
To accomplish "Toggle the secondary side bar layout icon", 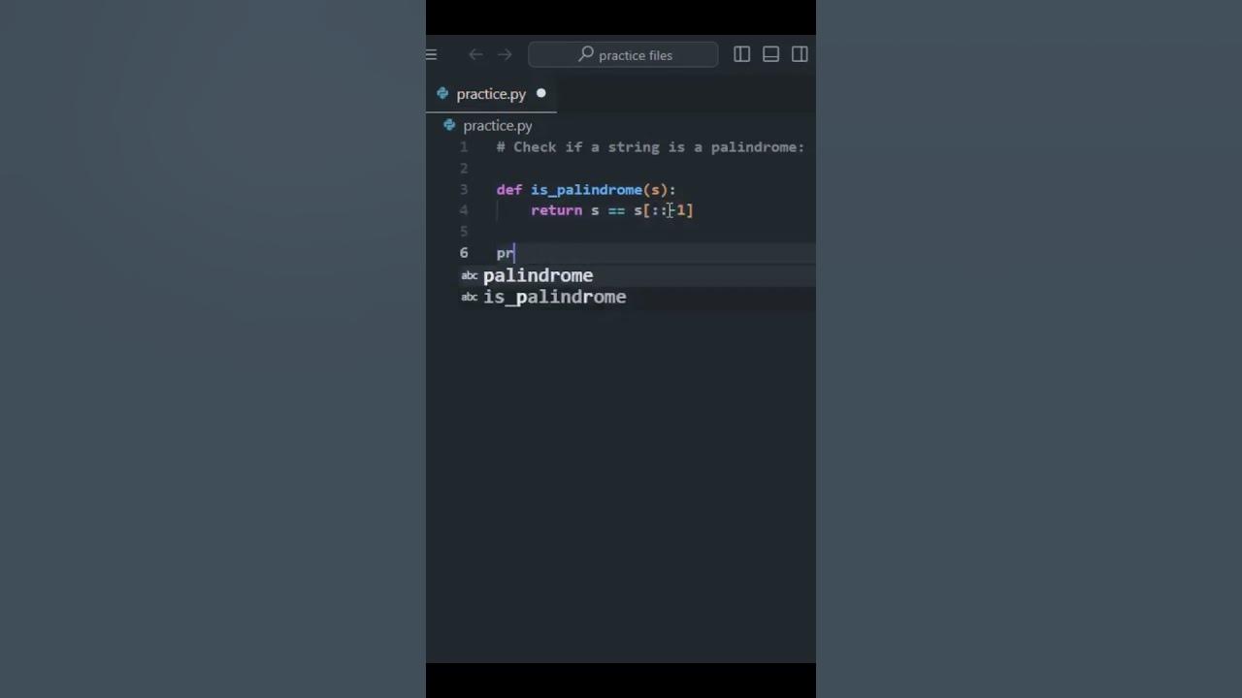I will pos(800,55).
